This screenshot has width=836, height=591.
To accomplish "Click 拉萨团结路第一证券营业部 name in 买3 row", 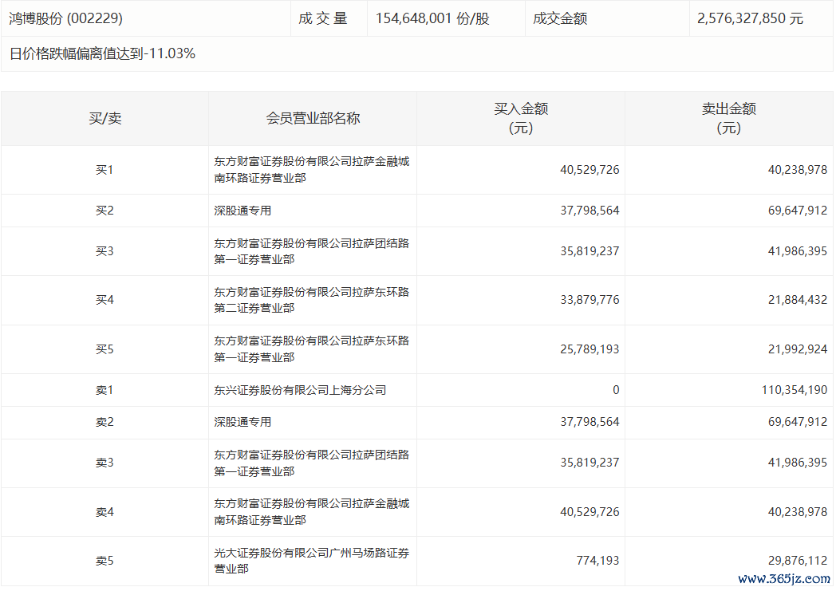I will [x=312, y=251].
